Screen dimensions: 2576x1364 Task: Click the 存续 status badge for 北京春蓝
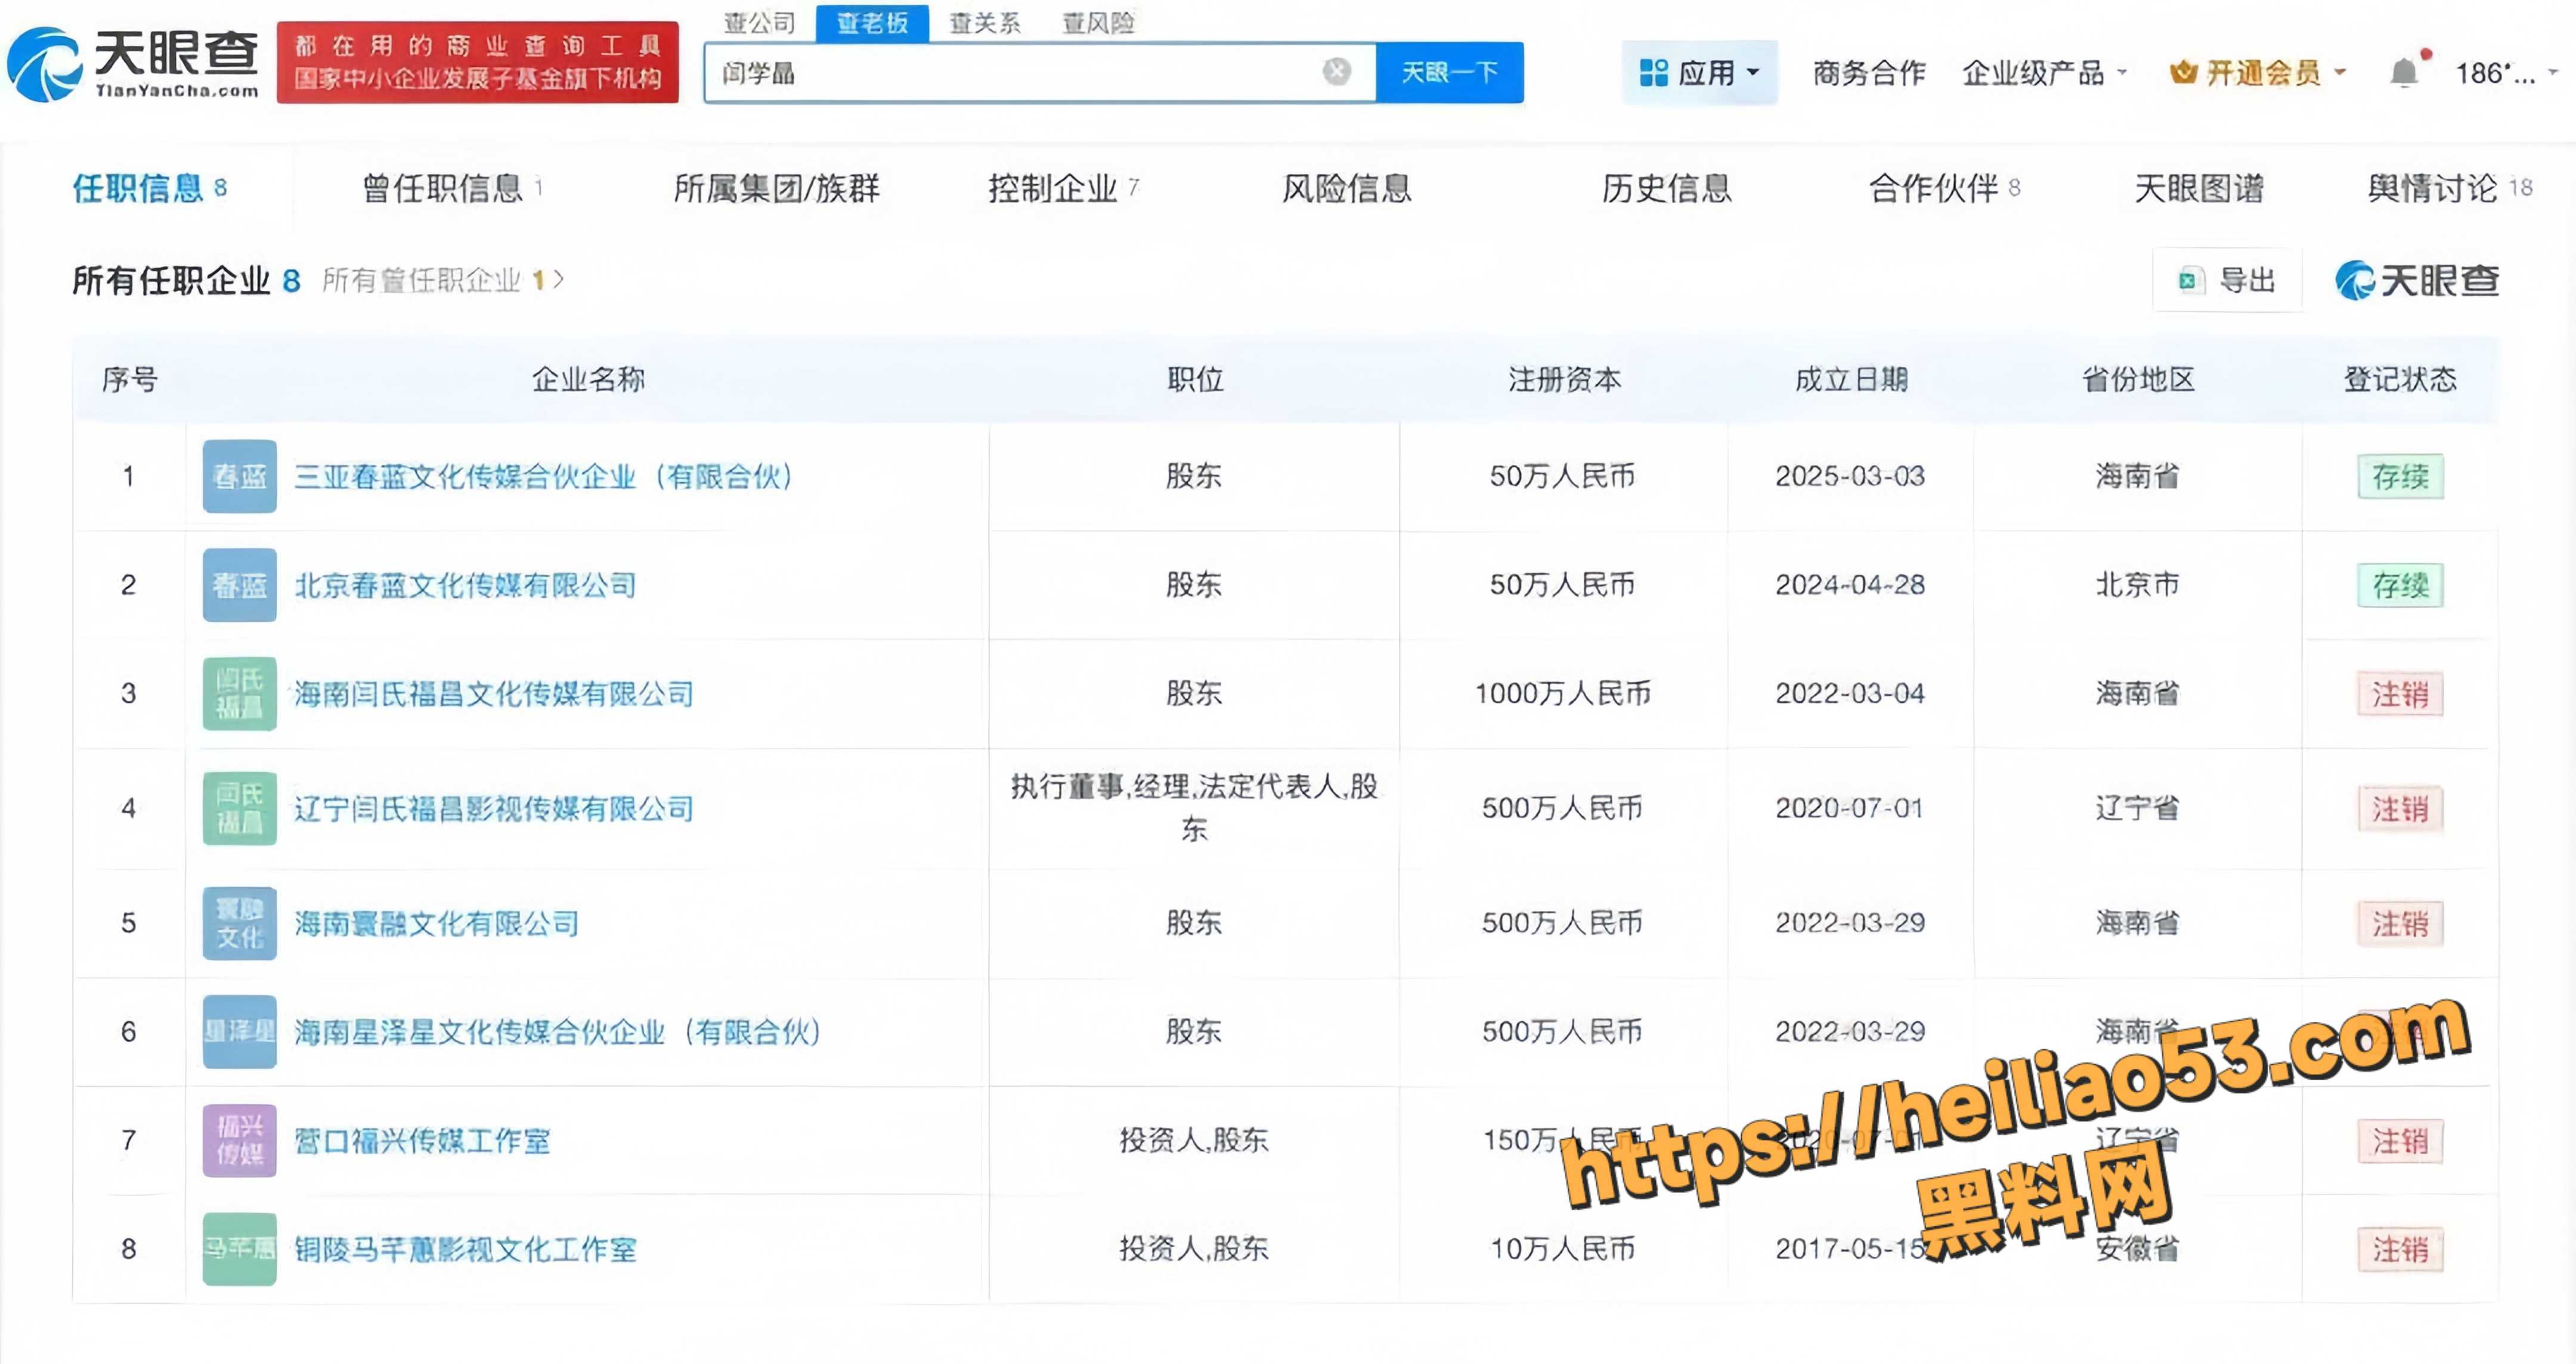[2400, 585]
